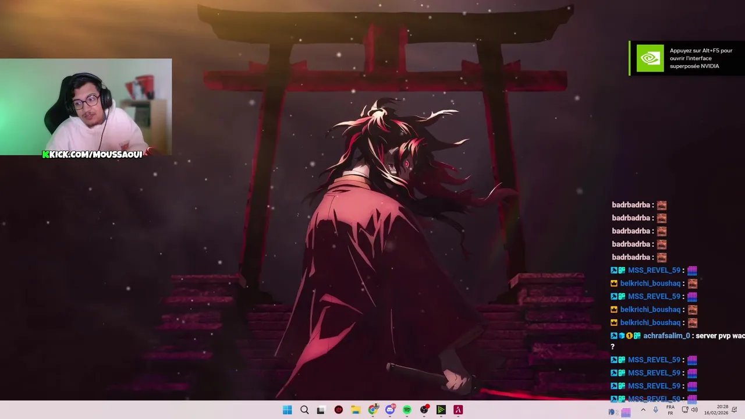Click 'server pvp' chat message text
Viewport: 745px width, 419px height.
[x=714, y=336]
